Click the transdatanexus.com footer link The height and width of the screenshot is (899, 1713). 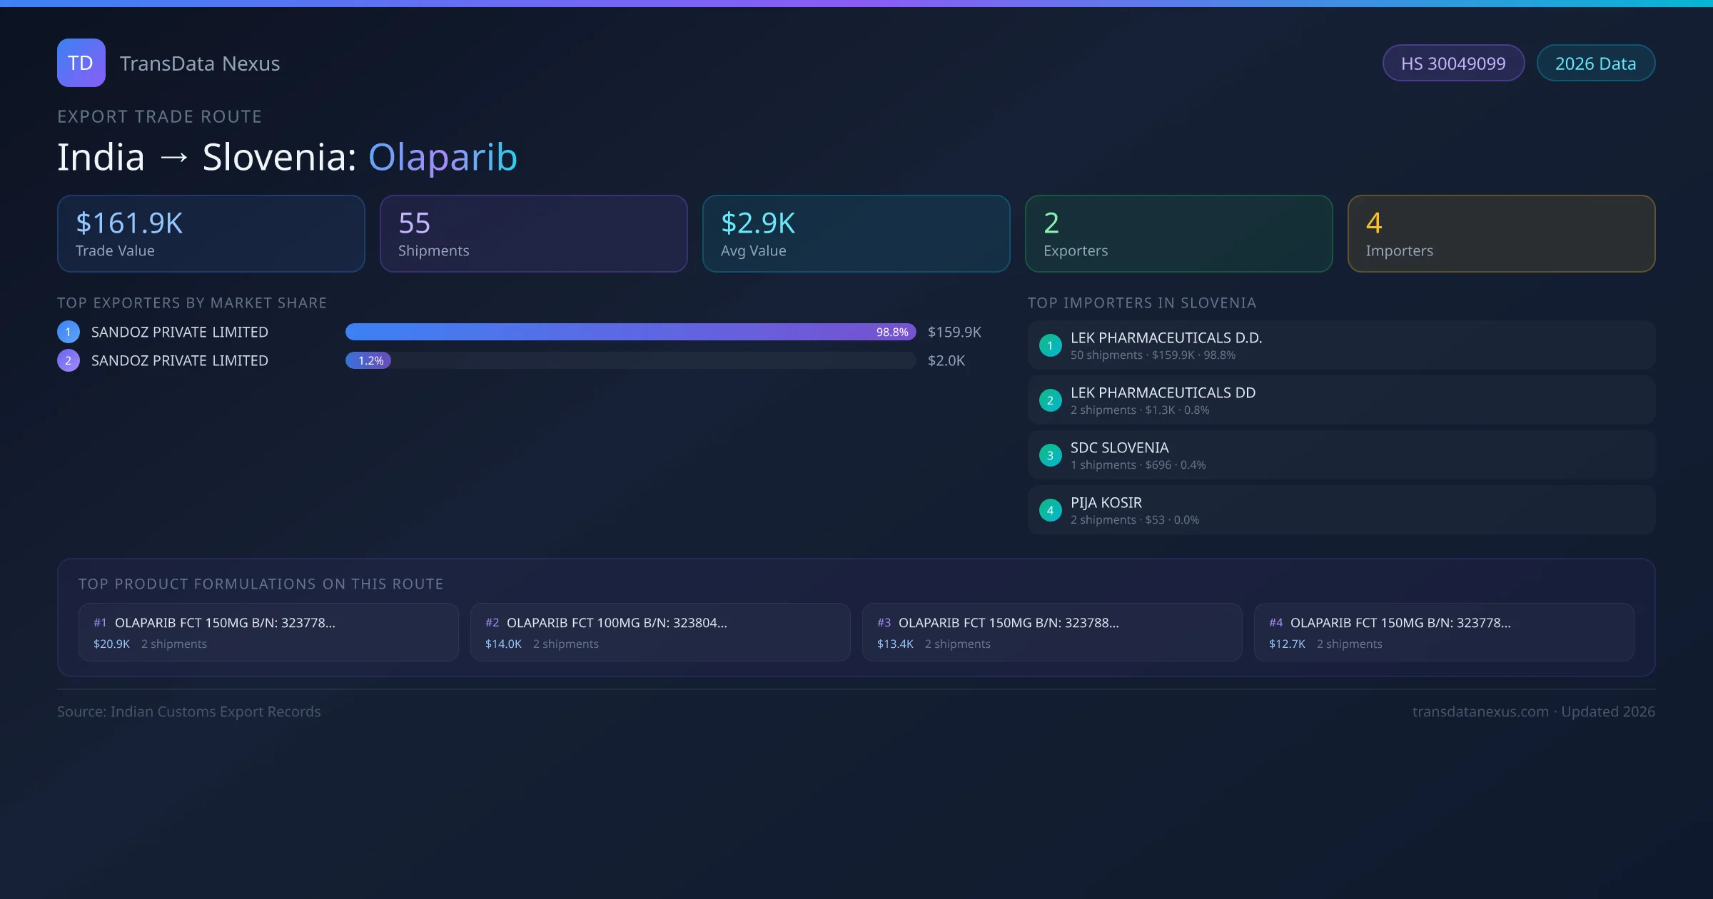(x=1480, y=711)
